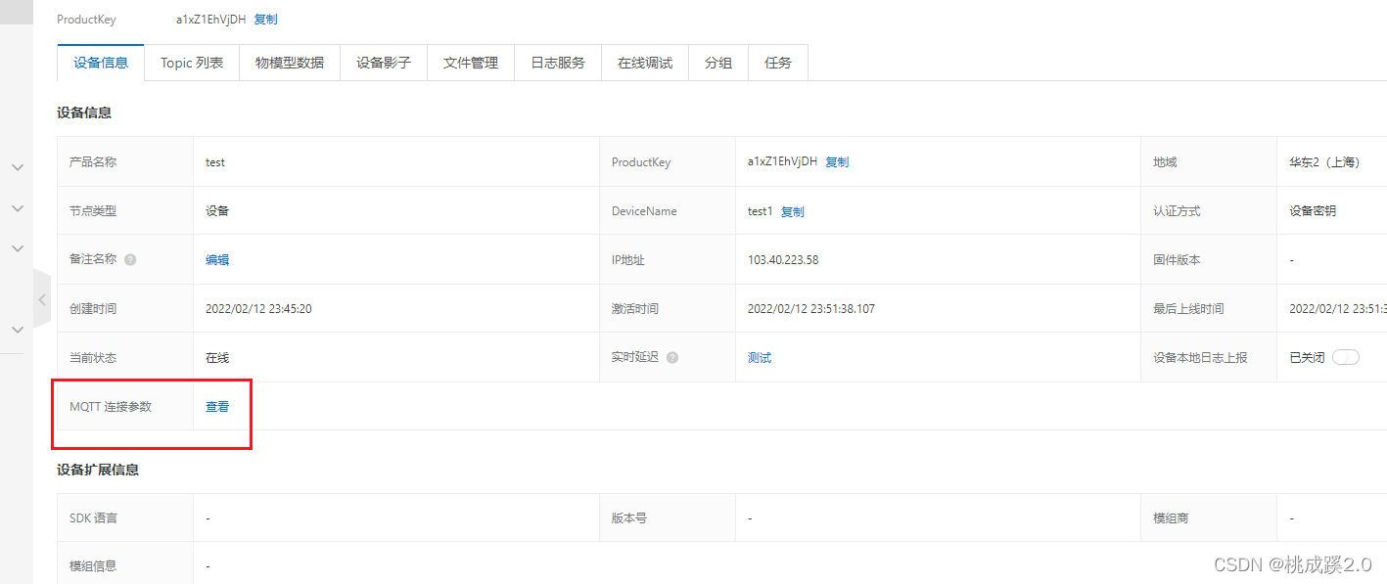Expand the topmost sidebar chevron
The width and height of the screenshot is (1387, 584).
[x=17, y=167]
